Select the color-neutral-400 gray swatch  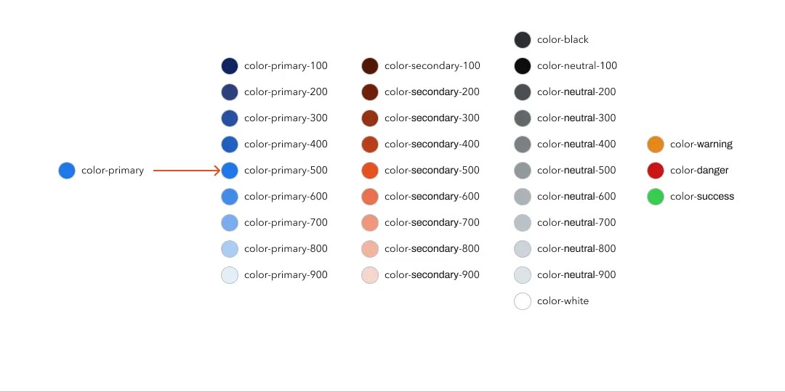523,144
